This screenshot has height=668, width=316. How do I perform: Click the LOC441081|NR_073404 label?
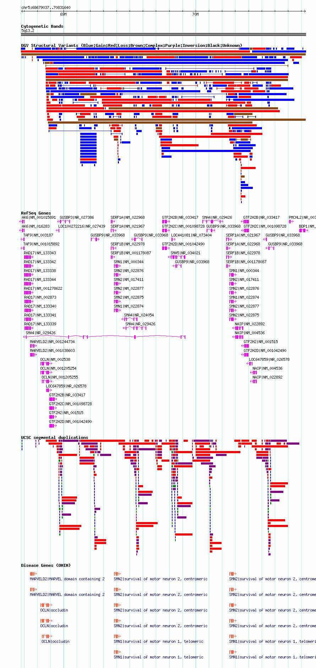pos(191,235)
